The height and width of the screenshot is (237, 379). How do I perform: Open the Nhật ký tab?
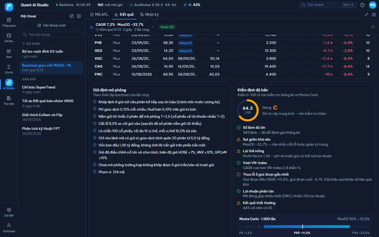tap(149, 14)
